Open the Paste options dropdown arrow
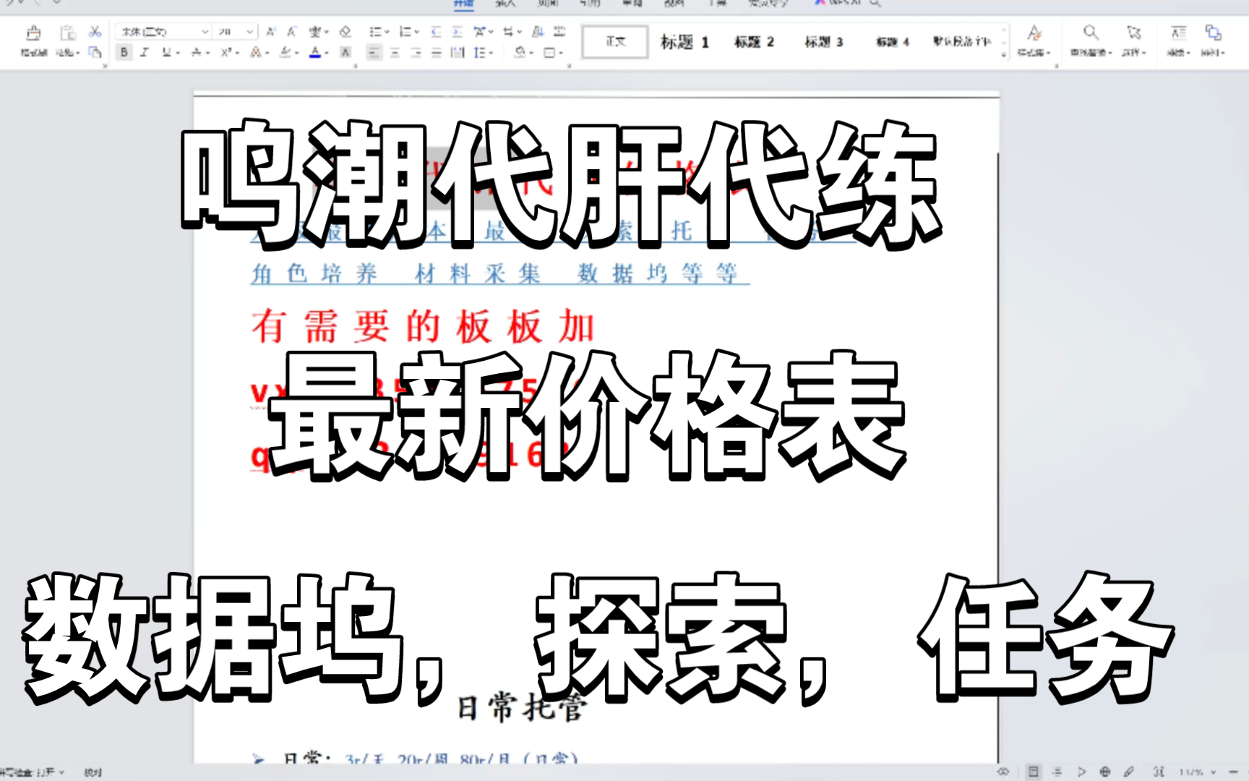Image resolution: width=1249 pixels, height=781 pixels. (x=77, y=53)
